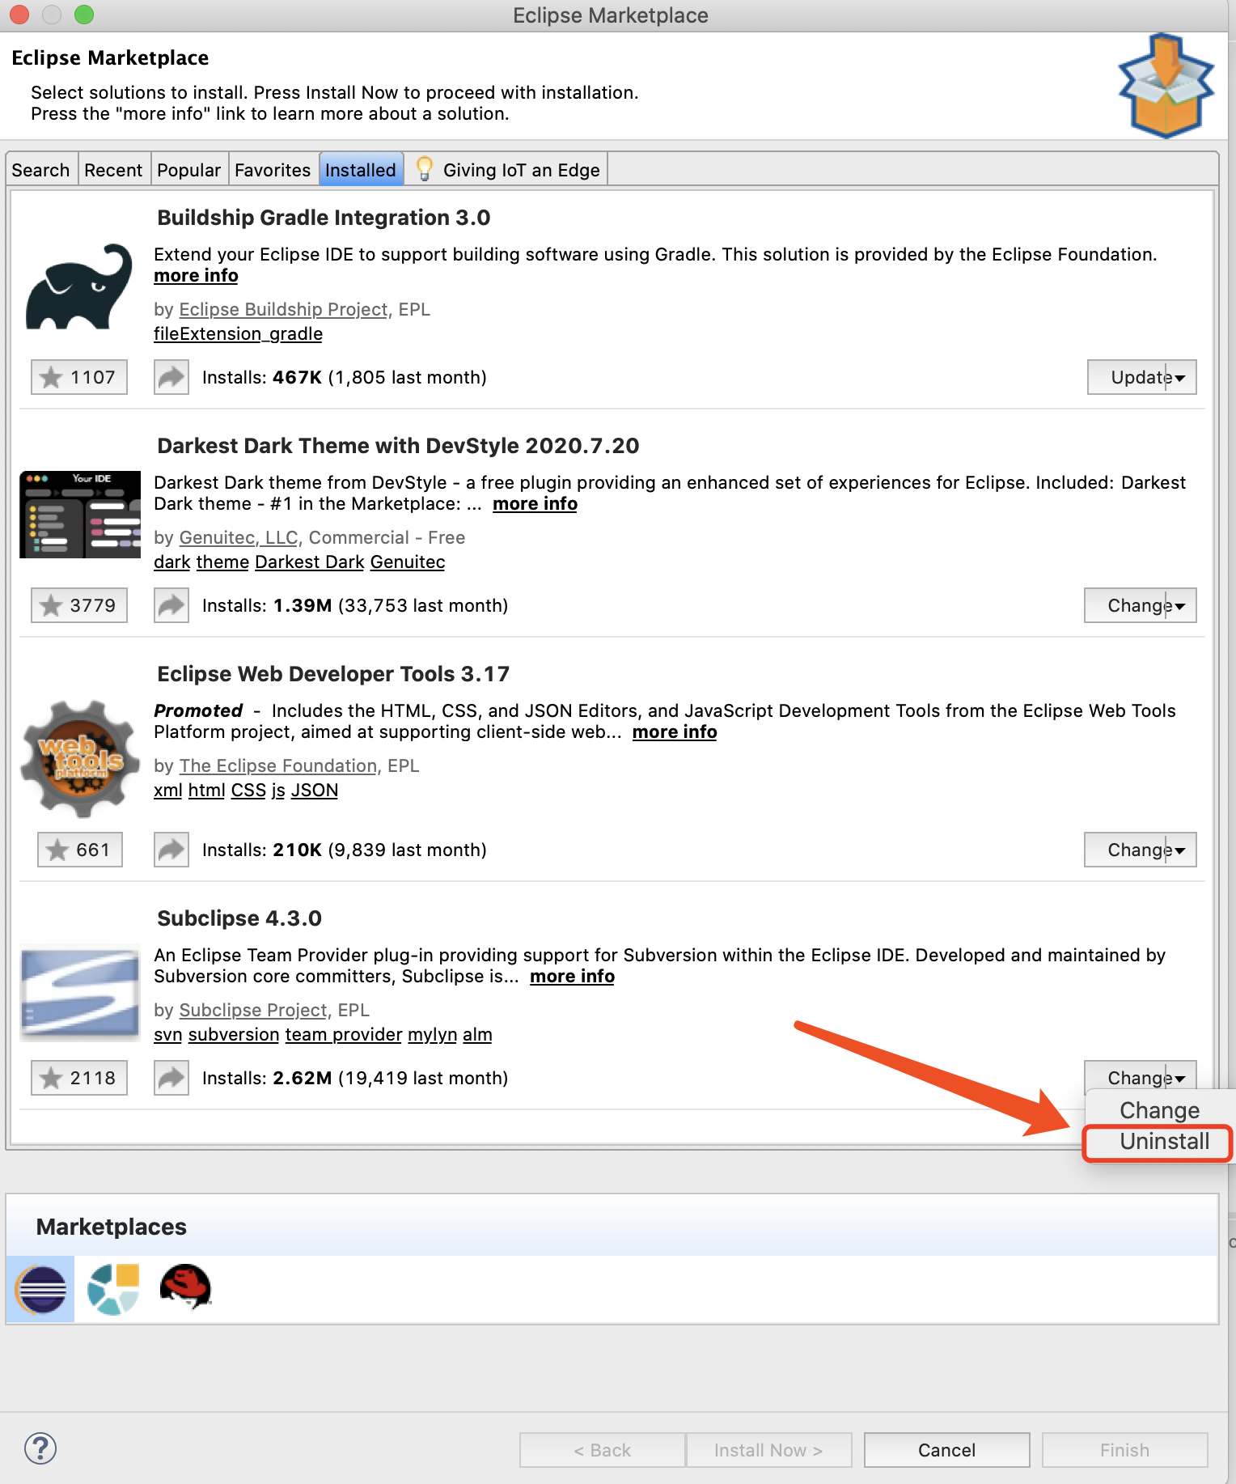1236x1484 pixels.
Task: Click the Web Tools Platform gear logo
Action: pos(80,758)
